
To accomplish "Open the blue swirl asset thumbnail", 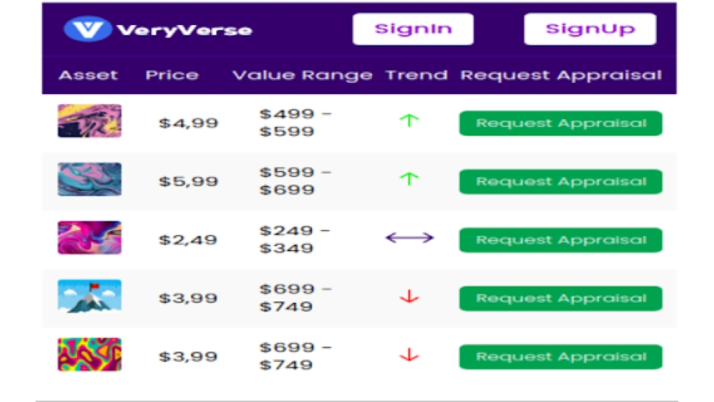I will pos(89,179).
